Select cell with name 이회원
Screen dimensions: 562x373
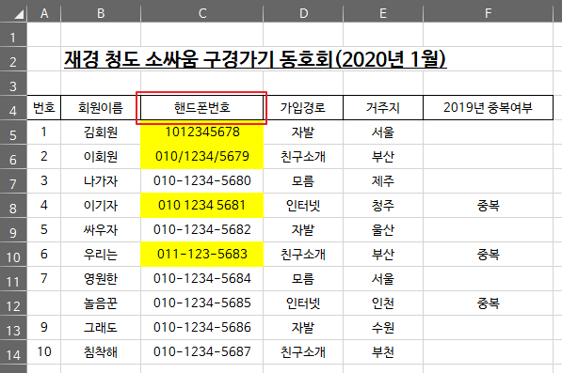click(x=101, y=156)
